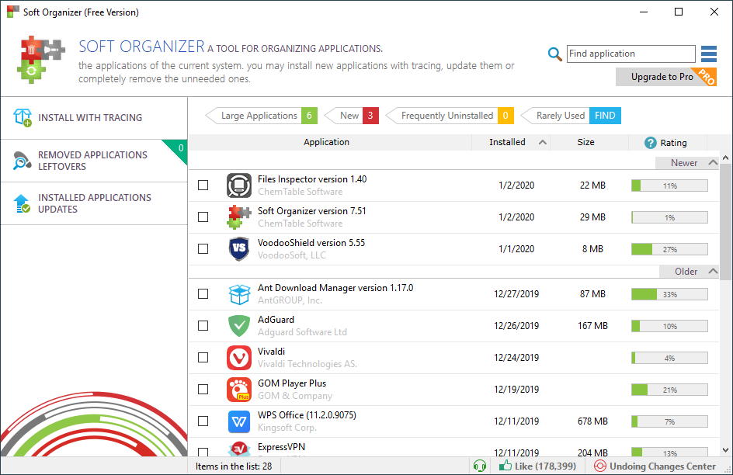
Task: Check the Soft Organizer version 7.51 checkbox
Action: pos(203,217)
